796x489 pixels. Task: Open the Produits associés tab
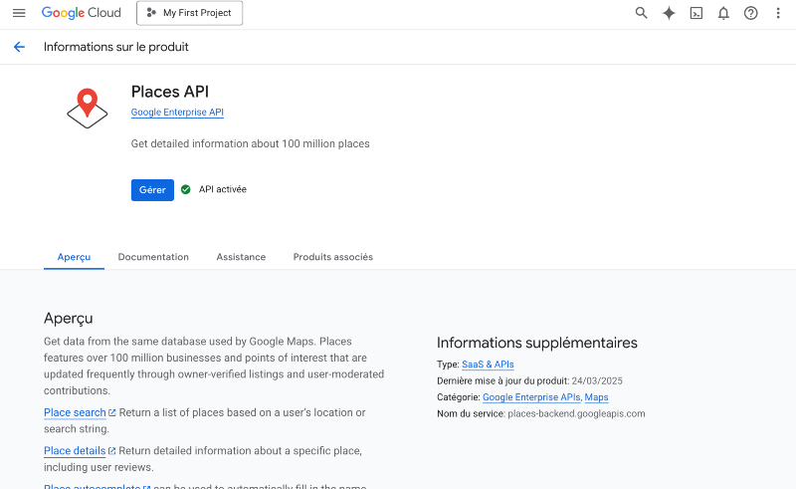coord(332,257)
